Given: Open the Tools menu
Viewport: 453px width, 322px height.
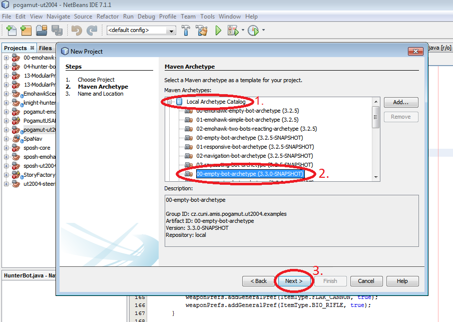Looking at the screenshot, I should tap(207, 17).
